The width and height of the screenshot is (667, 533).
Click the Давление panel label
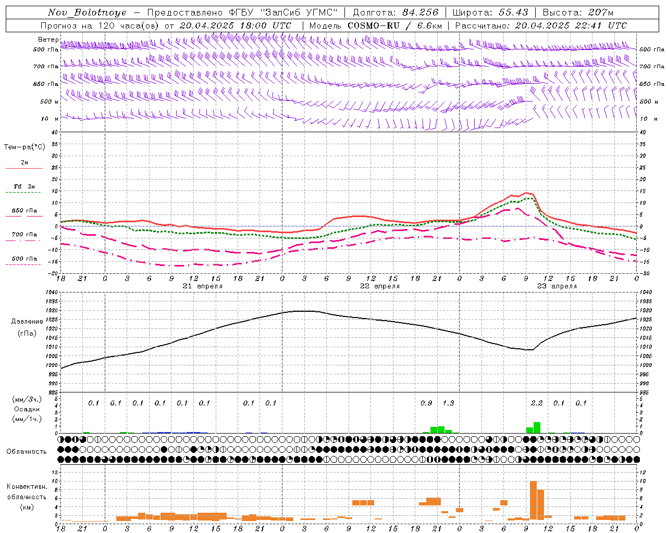tap(27, 322)
